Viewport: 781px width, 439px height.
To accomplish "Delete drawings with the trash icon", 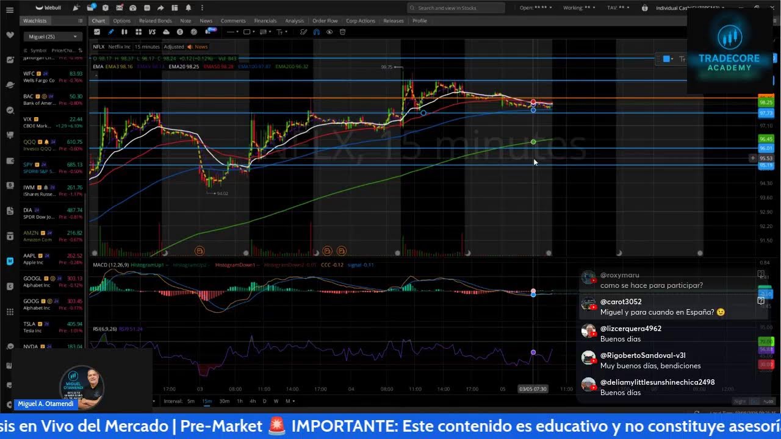I will pos(342,32).
